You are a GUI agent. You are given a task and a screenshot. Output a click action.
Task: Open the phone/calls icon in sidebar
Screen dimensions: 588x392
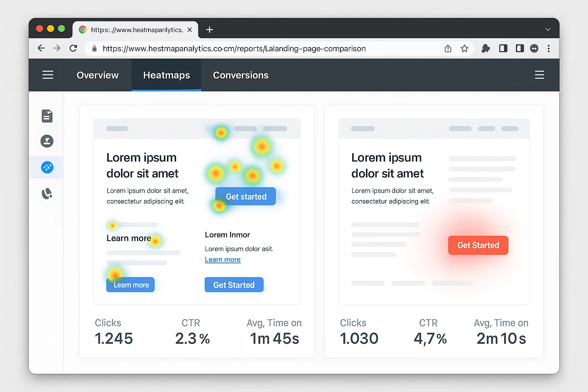click(x=47, y=193)
